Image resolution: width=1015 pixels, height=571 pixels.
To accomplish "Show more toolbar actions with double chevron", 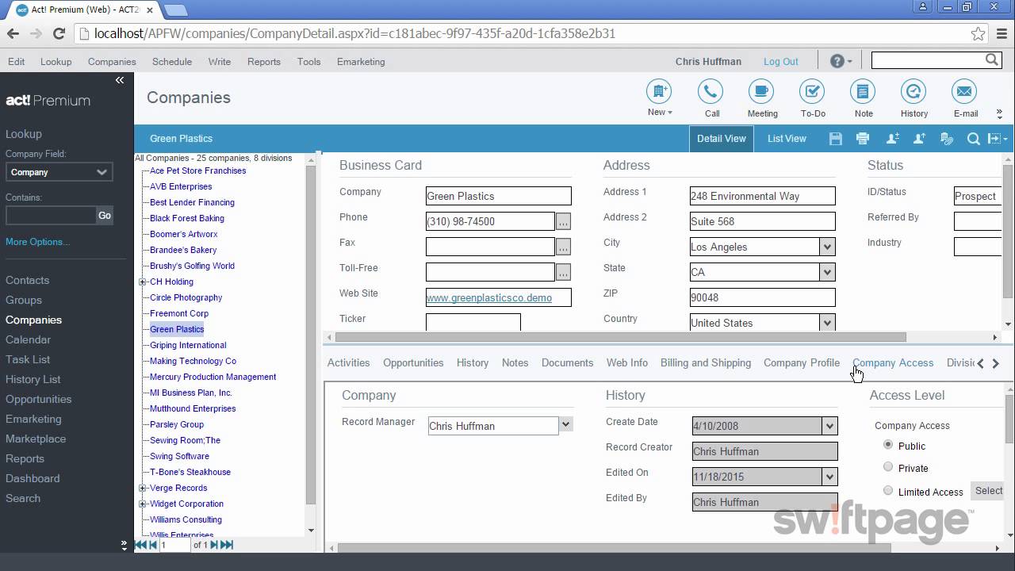I will click(999, 114).
